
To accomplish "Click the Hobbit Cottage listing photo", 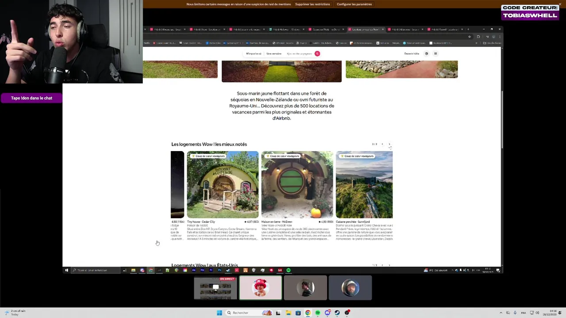I will 223,185.
